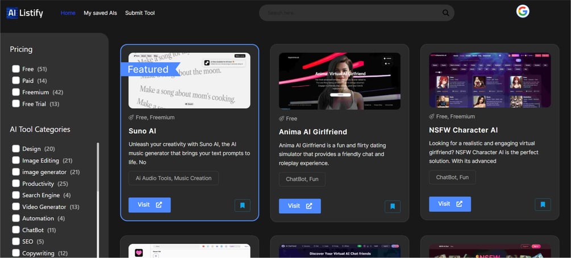Enable the Freemium pricing filter
571x258 pixels.
click(x=16, y=92)
